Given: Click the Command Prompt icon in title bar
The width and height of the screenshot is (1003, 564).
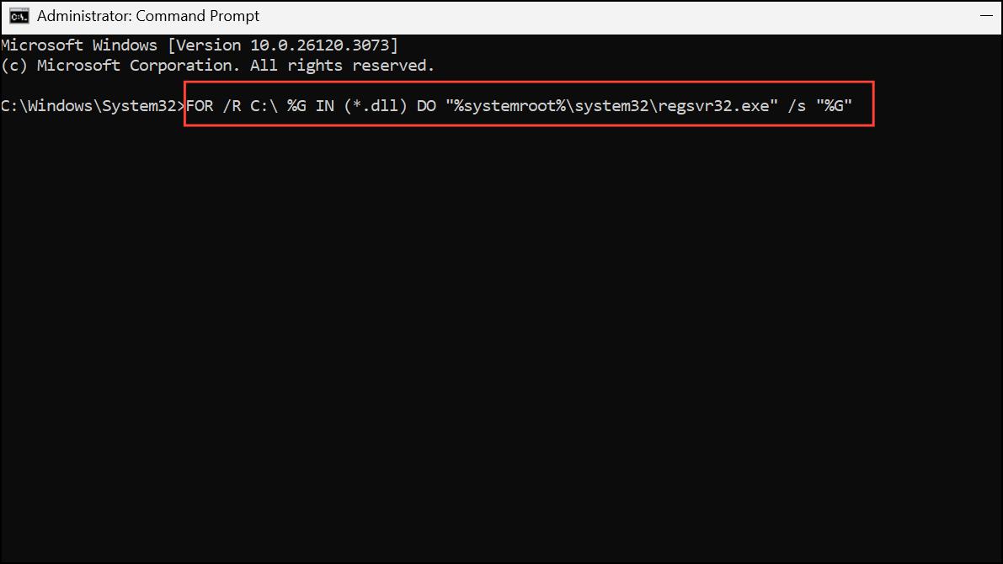Looking at the screenshot, I should [19, 16].
